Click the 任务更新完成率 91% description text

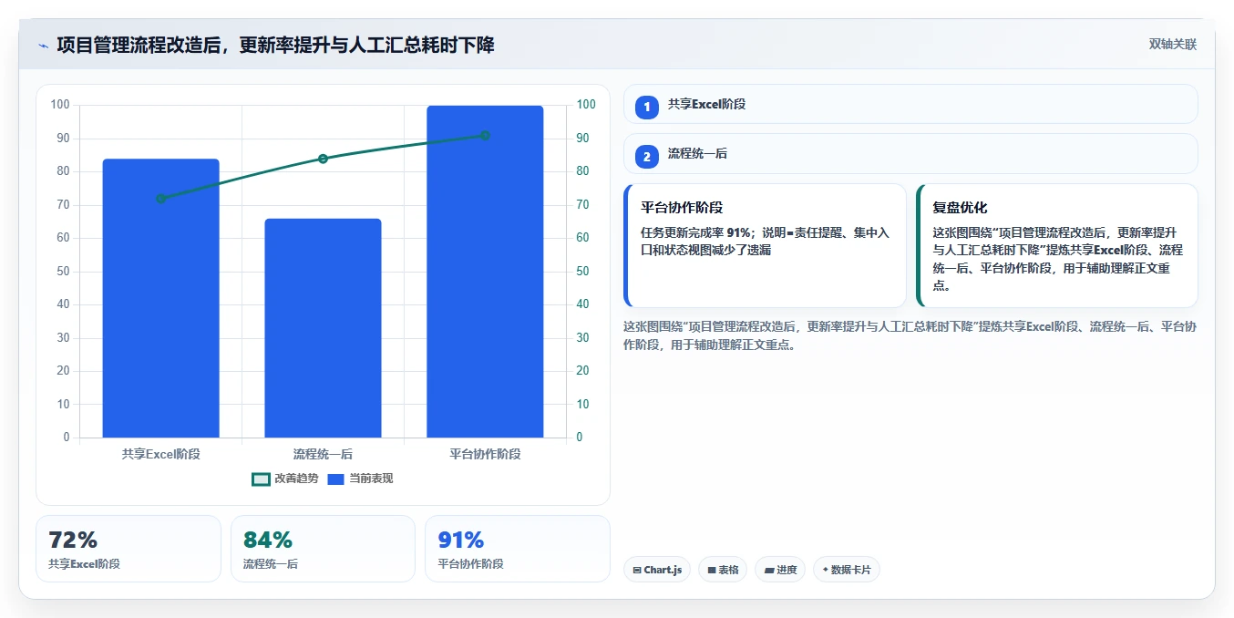(x=765, y=242)
